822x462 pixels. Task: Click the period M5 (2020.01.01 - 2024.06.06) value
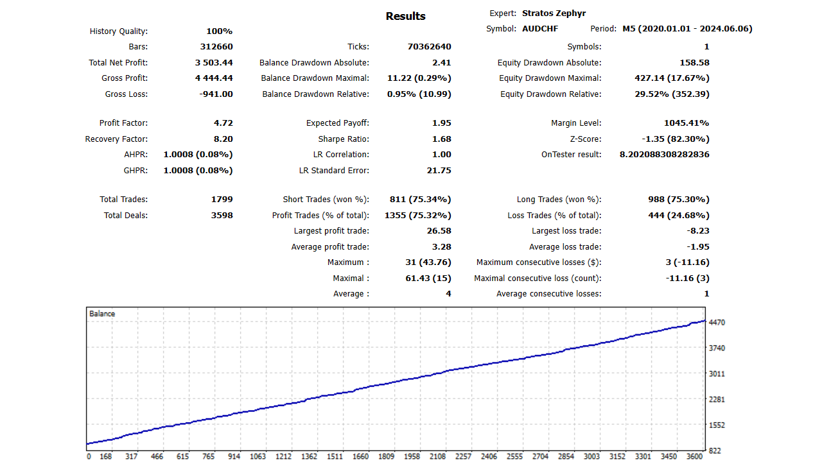(x=687, y=29)
